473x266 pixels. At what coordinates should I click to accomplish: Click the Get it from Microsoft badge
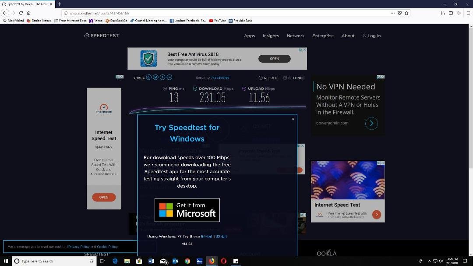pyautogui.click(x=187, y=210)
